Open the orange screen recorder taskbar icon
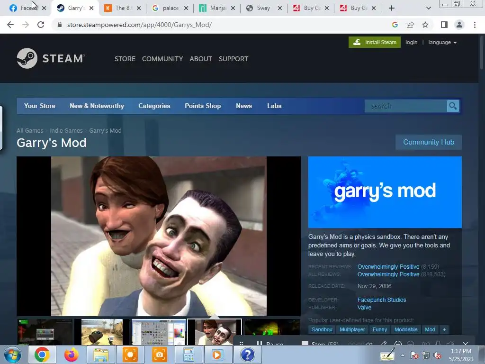This screenshot has height=364, width=485. click(x=130, y=355)
